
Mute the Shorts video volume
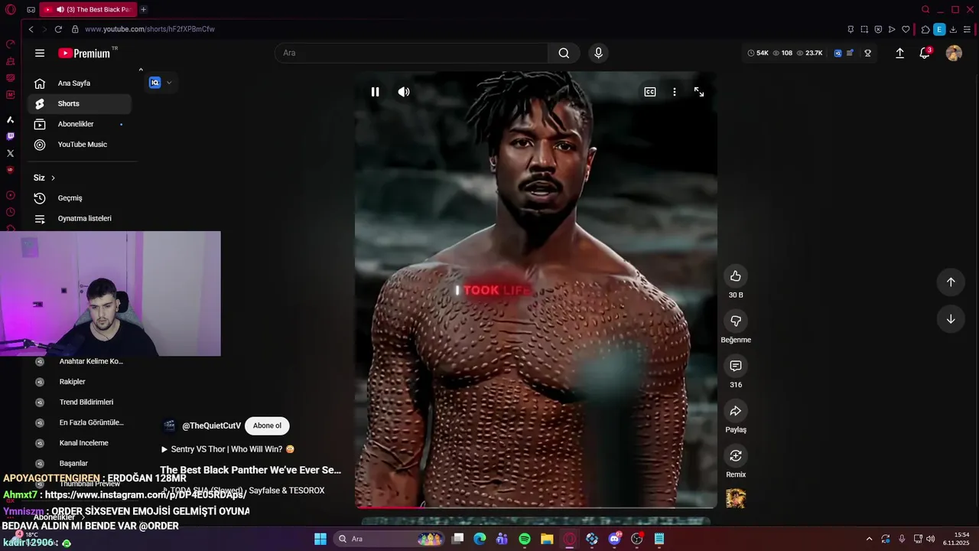(x=404, y=92)
